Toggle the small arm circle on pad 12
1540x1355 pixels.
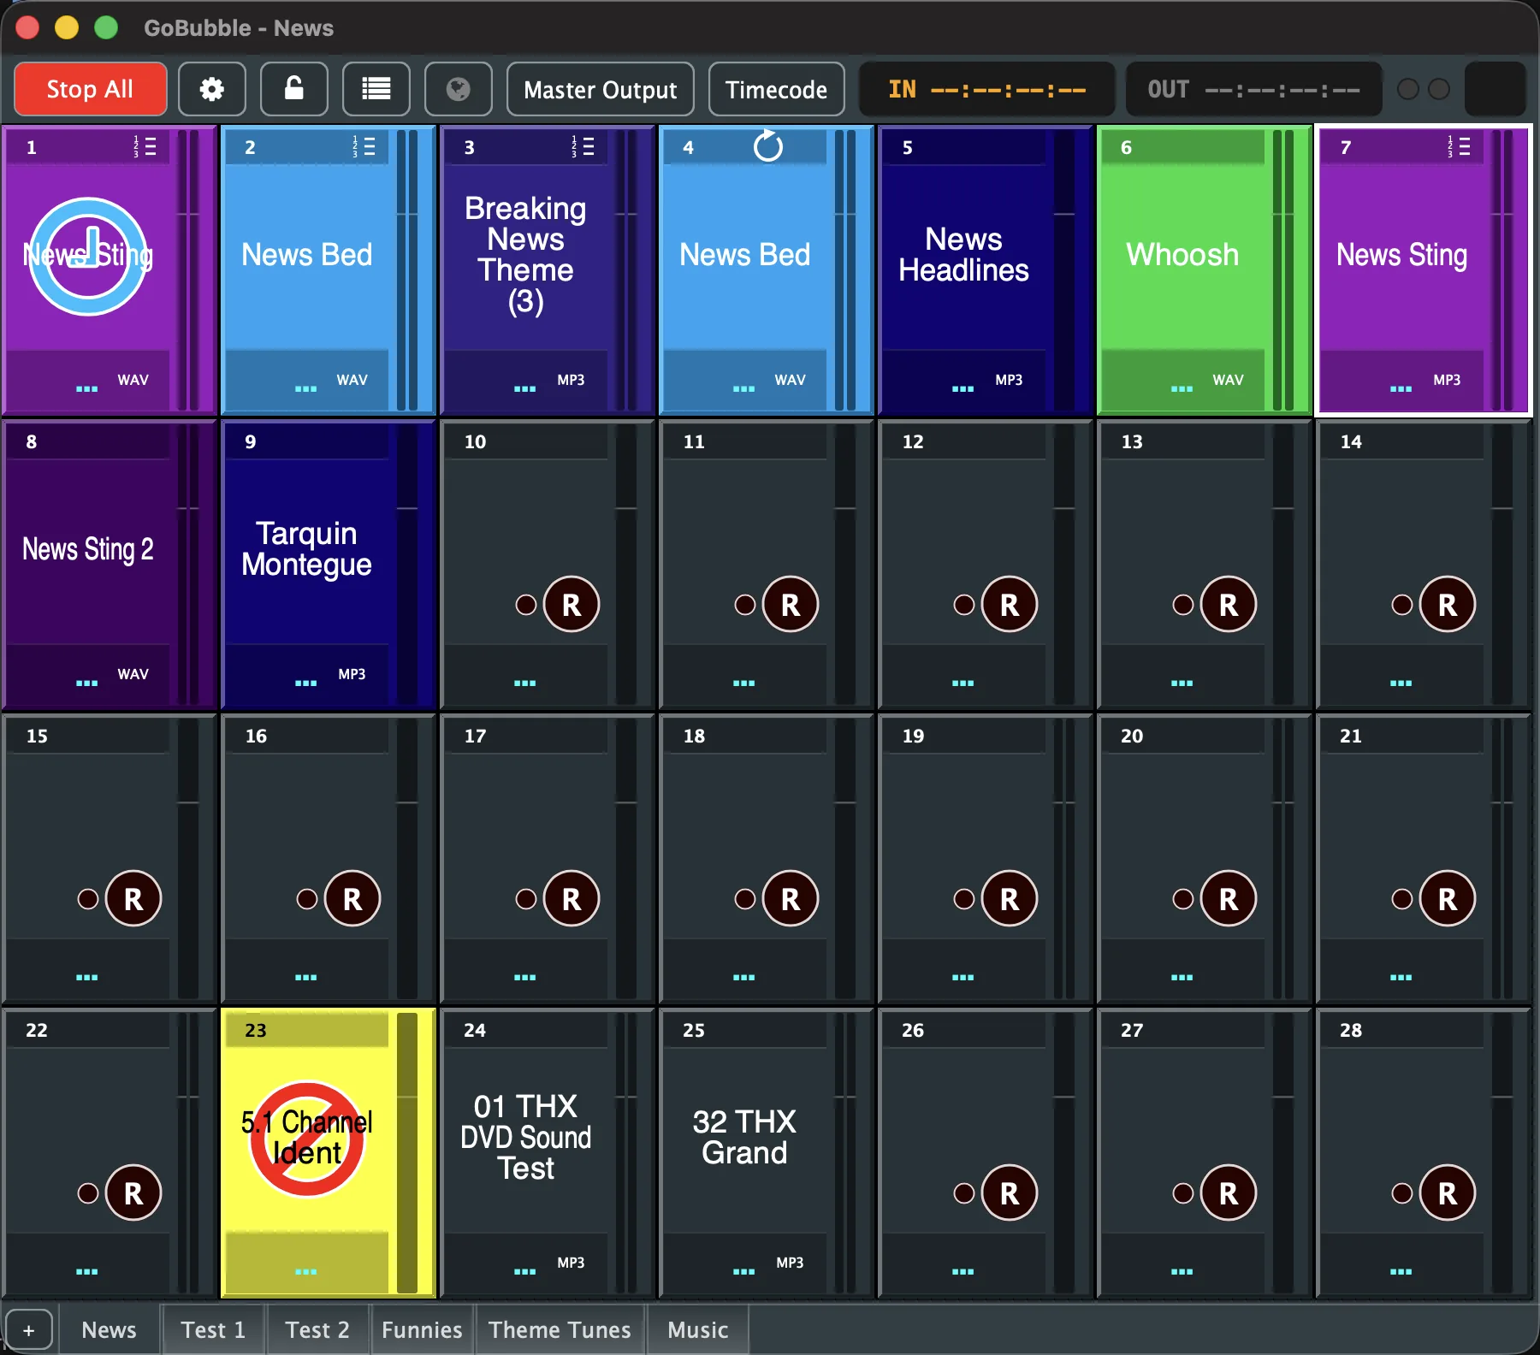click(x=964, y=605)
